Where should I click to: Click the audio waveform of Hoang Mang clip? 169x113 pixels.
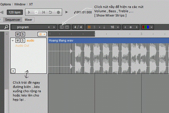point(108,58)
